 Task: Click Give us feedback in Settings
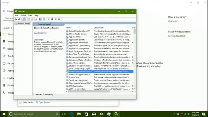[177, 36]
